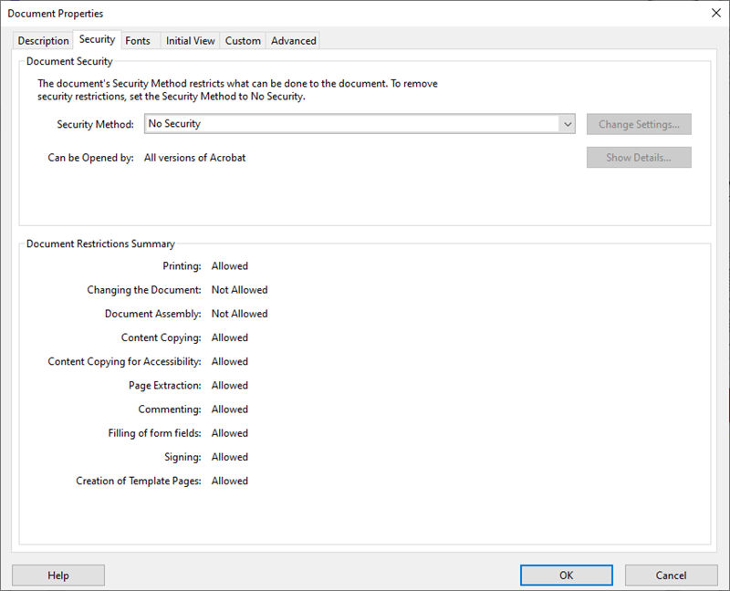This screenshot has height=591, width=730.
Task: Open the Security tab
Action: [96, 40]
